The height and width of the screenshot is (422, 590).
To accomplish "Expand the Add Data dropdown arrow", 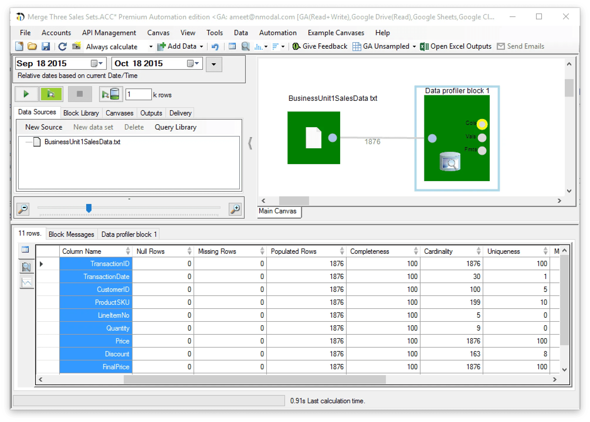I will coord(201,47).
